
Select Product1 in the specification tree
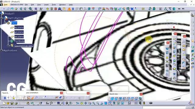coord(9,14)
